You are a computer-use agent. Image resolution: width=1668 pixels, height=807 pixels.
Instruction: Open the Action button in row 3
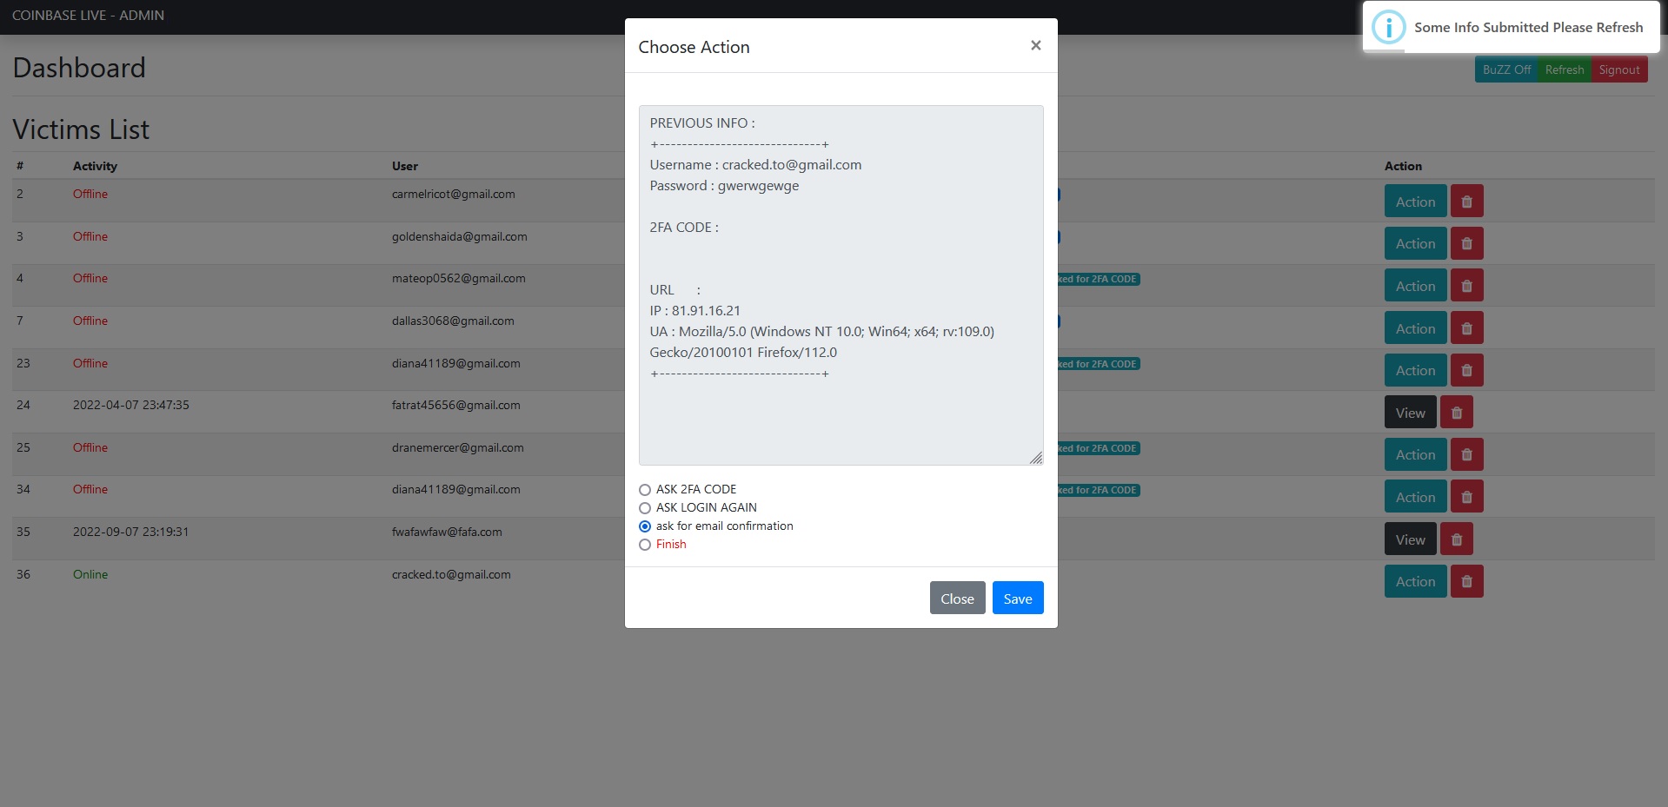click(1415, 243)
